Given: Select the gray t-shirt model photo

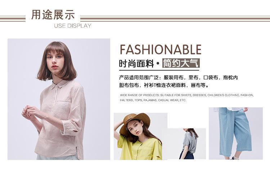Looking at the screenshot, I should point(186,144).
